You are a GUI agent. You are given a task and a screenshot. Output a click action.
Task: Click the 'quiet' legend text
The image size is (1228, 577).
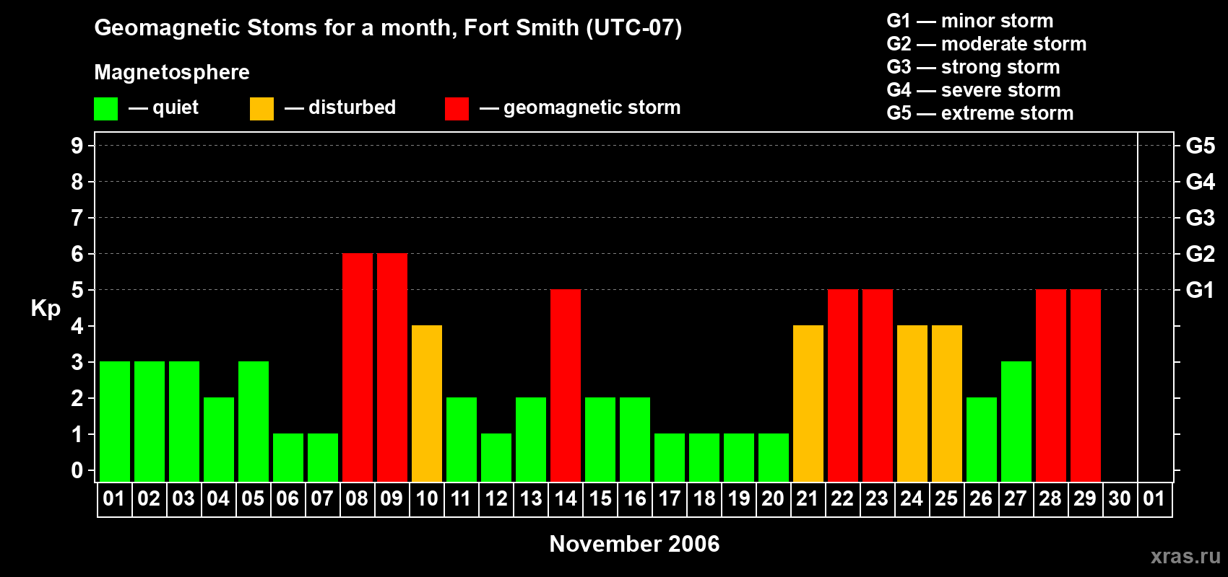(x=176, y=108)
